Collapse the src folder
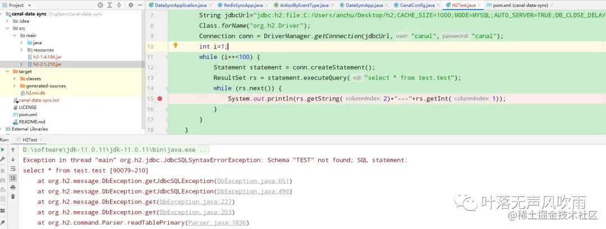 (7, 28)
